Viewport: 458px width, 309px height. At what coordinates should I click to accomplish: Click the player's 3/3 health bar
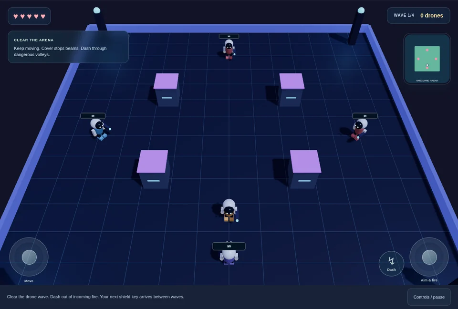(229, 246)
